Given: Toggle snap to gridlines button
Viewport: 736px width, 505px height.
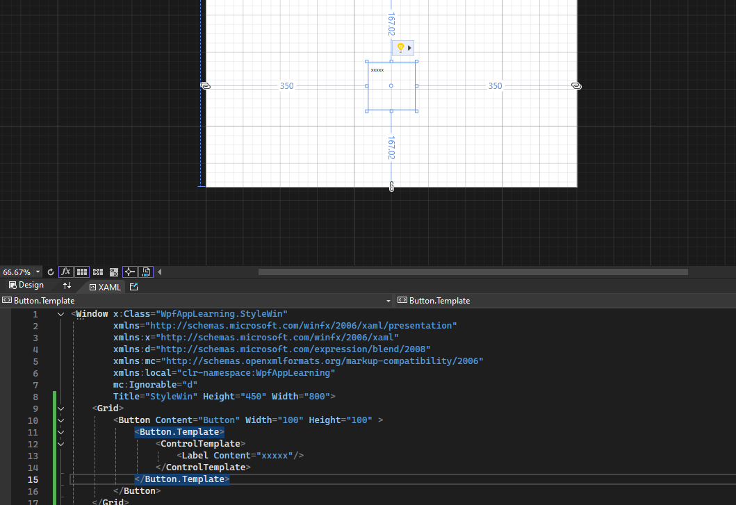Looking at the screenshot, I should point(98,272).
